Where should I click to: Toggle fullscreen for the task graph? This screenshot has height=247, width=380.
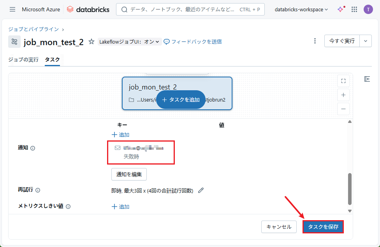[x=343, y=81]
